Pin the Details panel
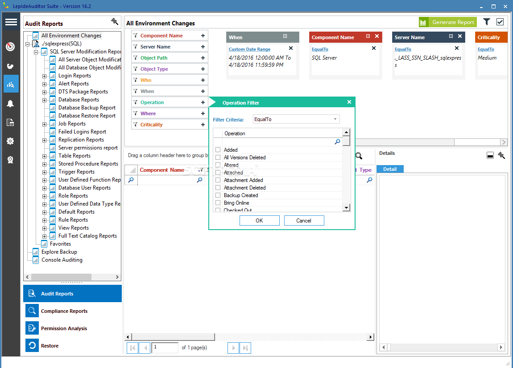513x368 pixels. click(x=501, y=155)
